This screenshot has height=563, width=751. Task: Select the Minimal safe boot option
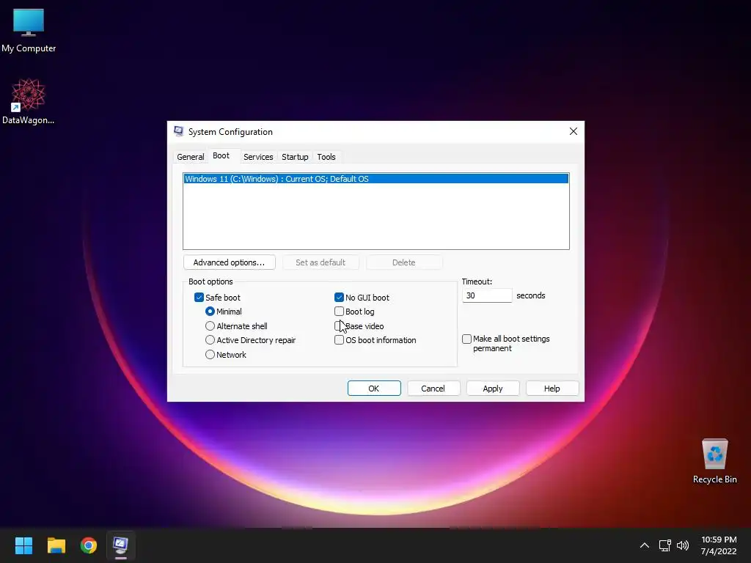[x=210, y=311]
